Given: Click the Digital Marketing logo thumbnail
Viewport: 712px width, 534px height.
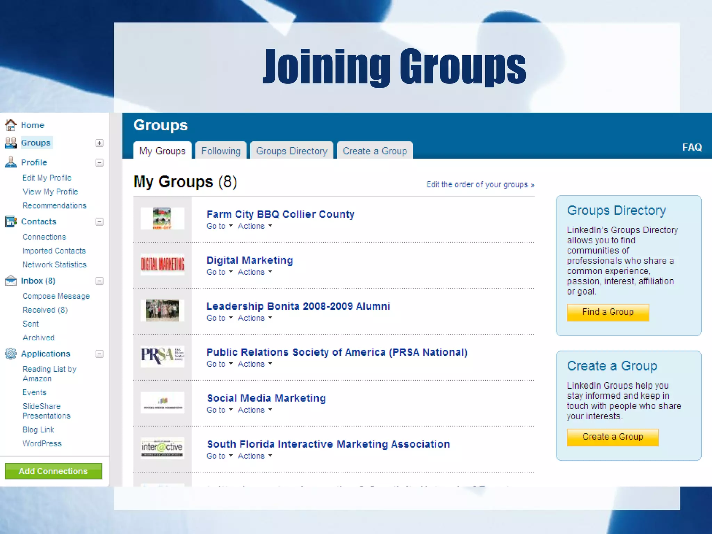Looking at the screenshot, I should (162, 264).
